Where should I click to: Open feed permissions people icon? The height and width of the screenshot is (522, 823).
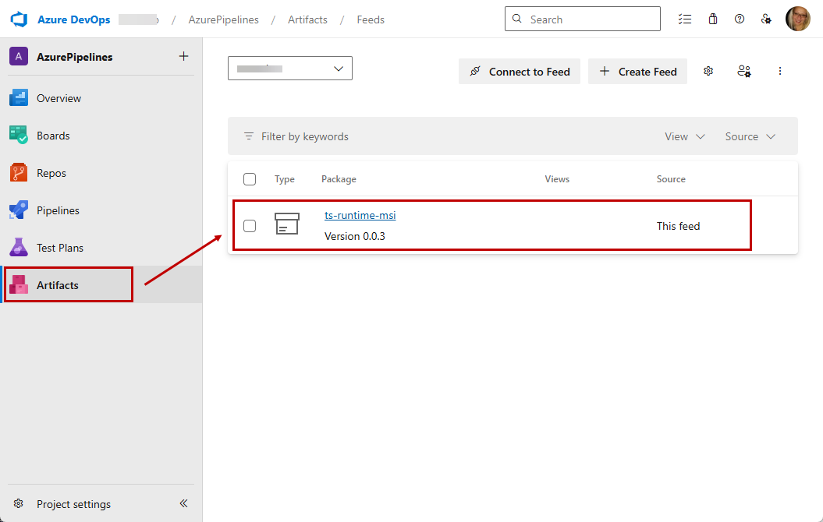pos(743,71)
